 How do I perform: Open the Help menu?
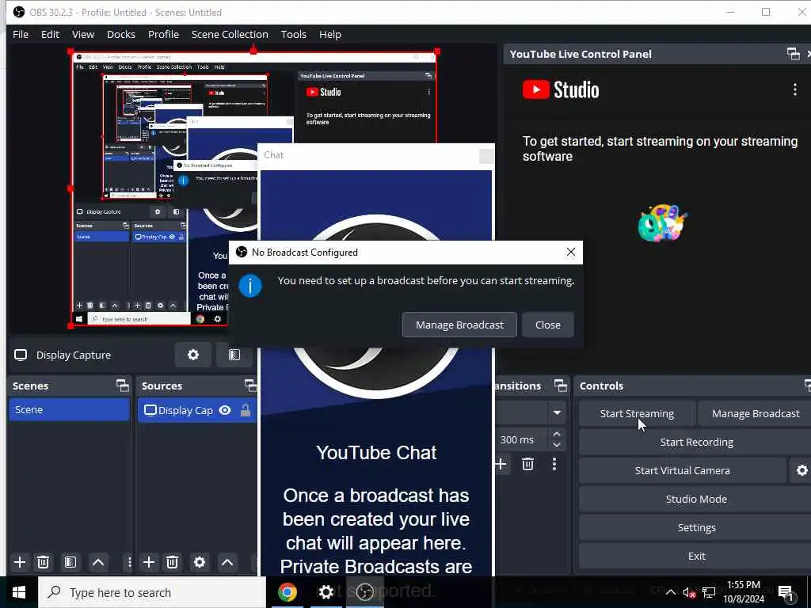[x=329, y=34]
